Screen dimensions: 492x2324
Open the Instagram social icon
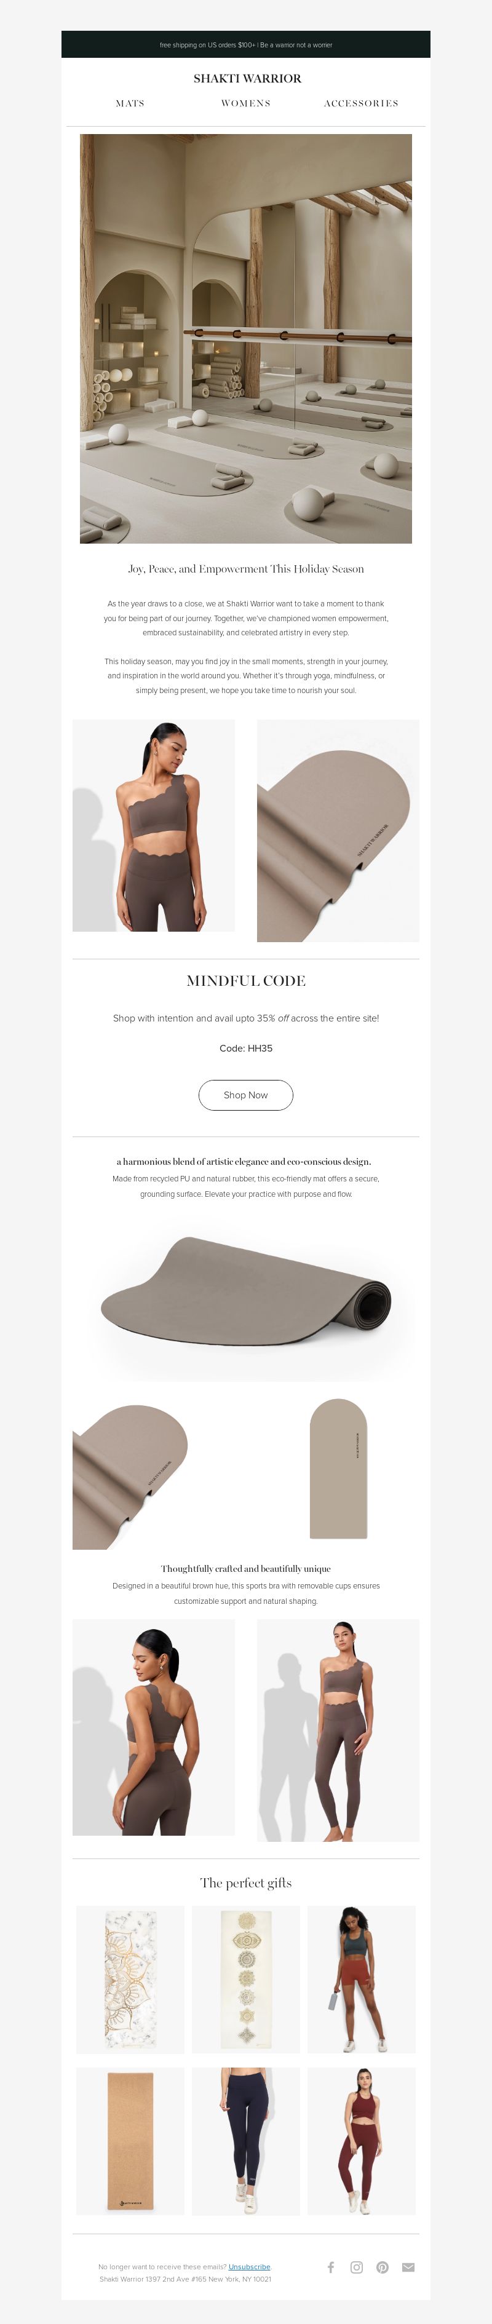coord(357,2267)
